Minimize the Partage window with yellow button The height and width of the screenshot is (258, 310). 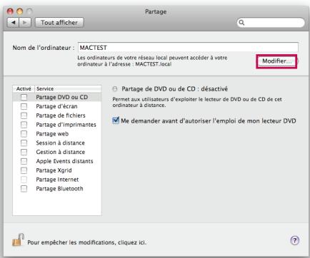coord(20,11)
